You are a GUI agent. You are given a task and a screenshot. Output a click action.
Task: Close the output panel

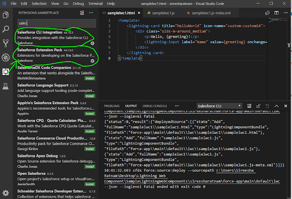286,106
